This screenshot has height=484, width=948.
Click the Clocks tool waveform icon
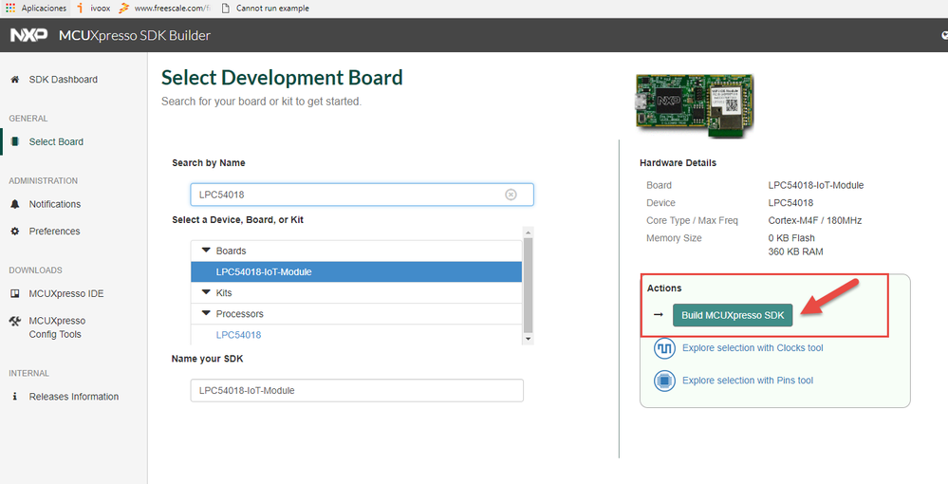[x=664, y=348]
